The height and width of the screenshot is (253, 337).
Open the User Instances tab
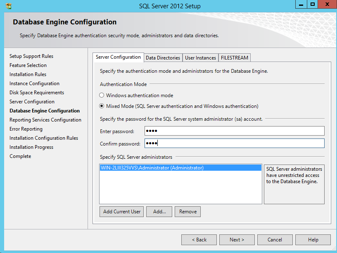tap(200, 58)
